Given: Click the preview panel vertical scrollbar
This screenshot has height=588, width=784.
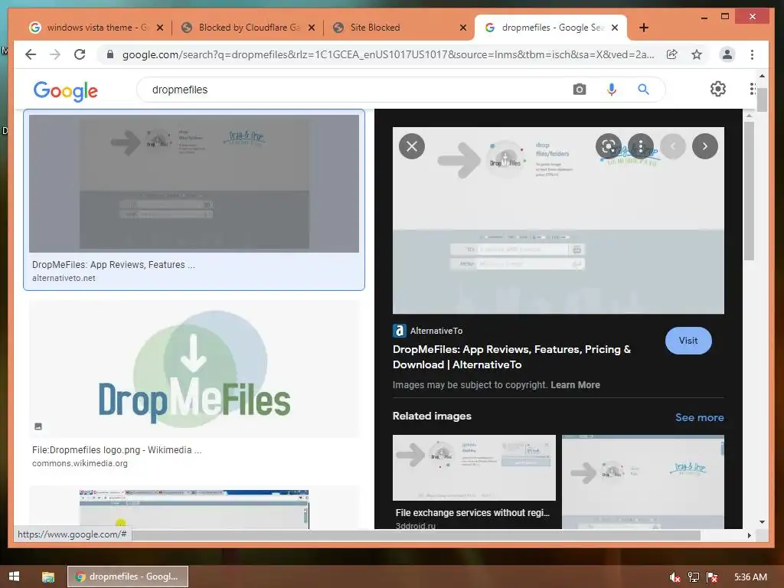Looking at the screenshot, I should point(749,190).
